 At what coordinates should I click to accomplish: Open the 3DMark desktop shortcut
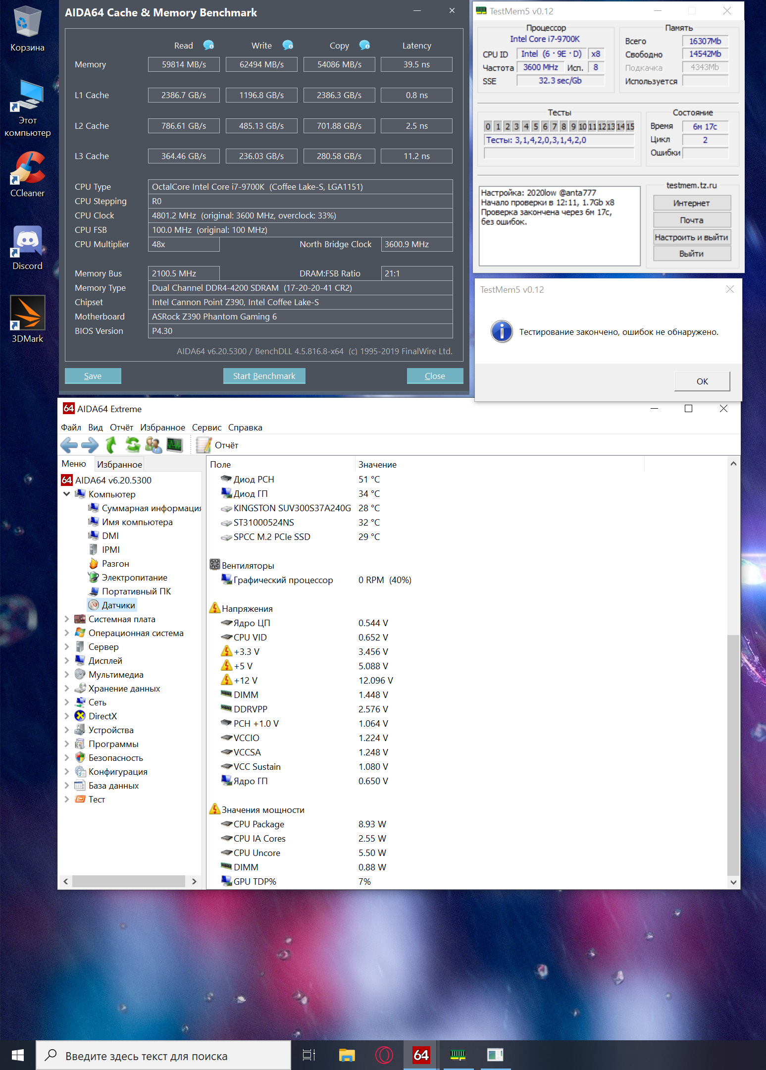[x=27, y=320]
